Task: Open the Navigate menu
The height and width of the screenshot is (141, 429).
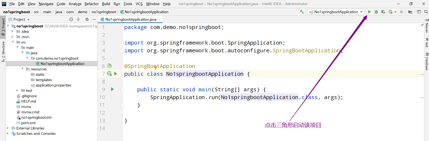Action: tap(46, 4)
